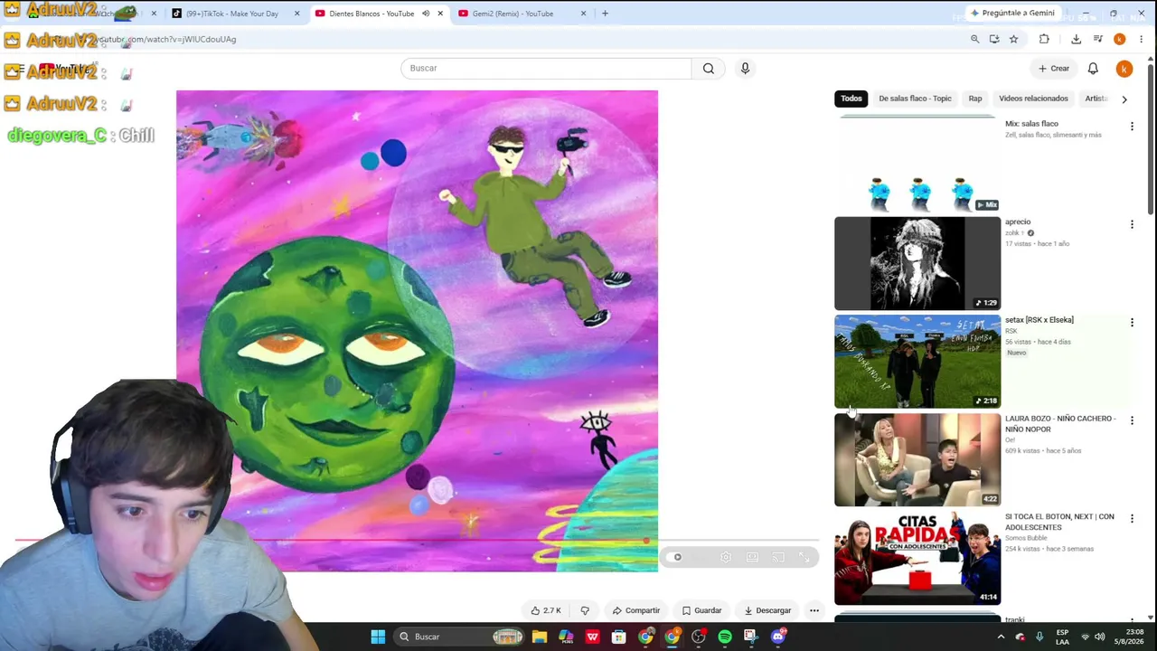Screen dimensions: 1157x651
Task: Open a new browser tab
Action: pyautogui.click(x=605, y=14)
